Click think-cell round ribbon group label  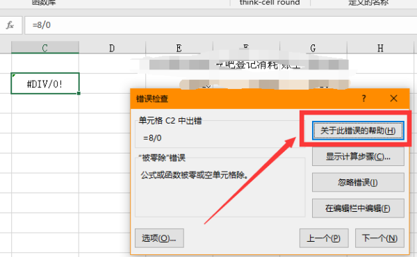270,3
